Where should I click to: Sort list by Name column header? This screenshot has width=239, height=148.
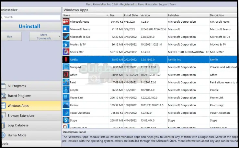pyautogui.click(x=85, y=15)
